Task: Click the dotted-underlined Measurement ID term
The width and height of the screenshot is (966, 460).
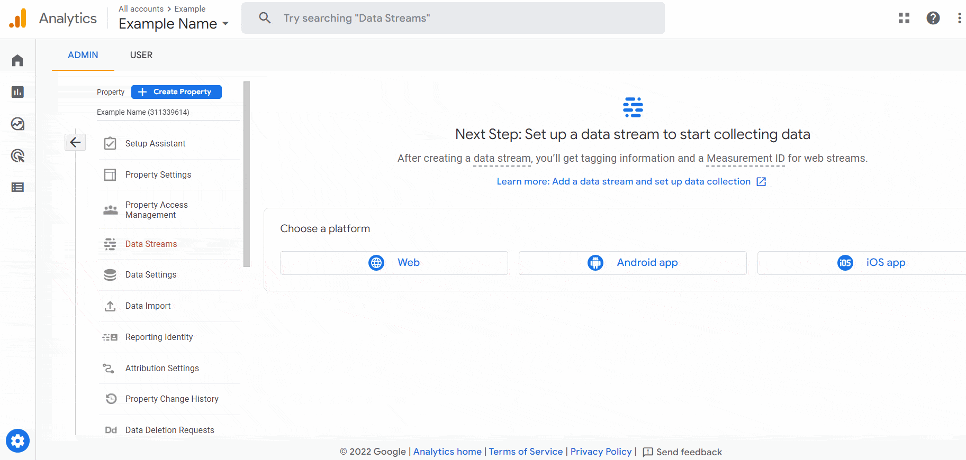Action: point(746,159)
